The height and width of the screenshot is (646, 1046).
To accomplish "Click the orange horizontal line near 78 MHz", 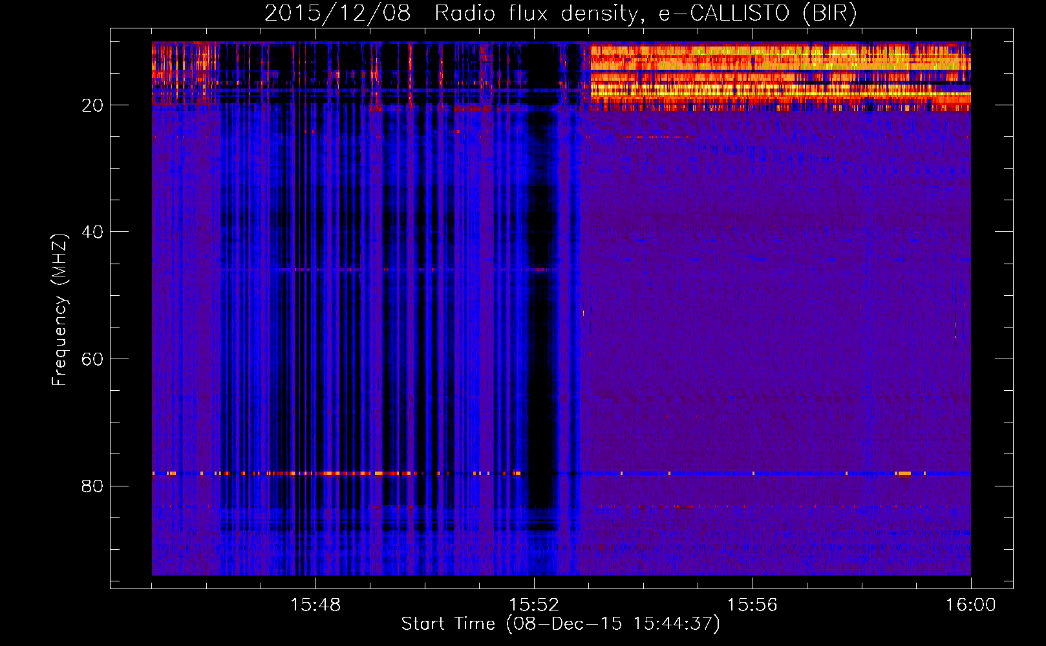I will [561, 474].
